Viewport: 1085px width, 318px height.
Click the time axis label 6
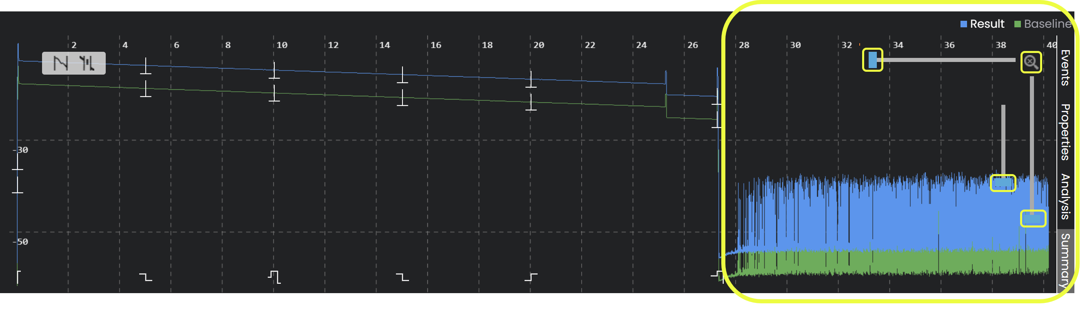tap(176, 45)
